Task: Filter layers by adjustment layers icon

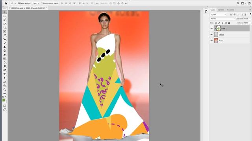Action: pyautogui.click(x=235, y=14)
